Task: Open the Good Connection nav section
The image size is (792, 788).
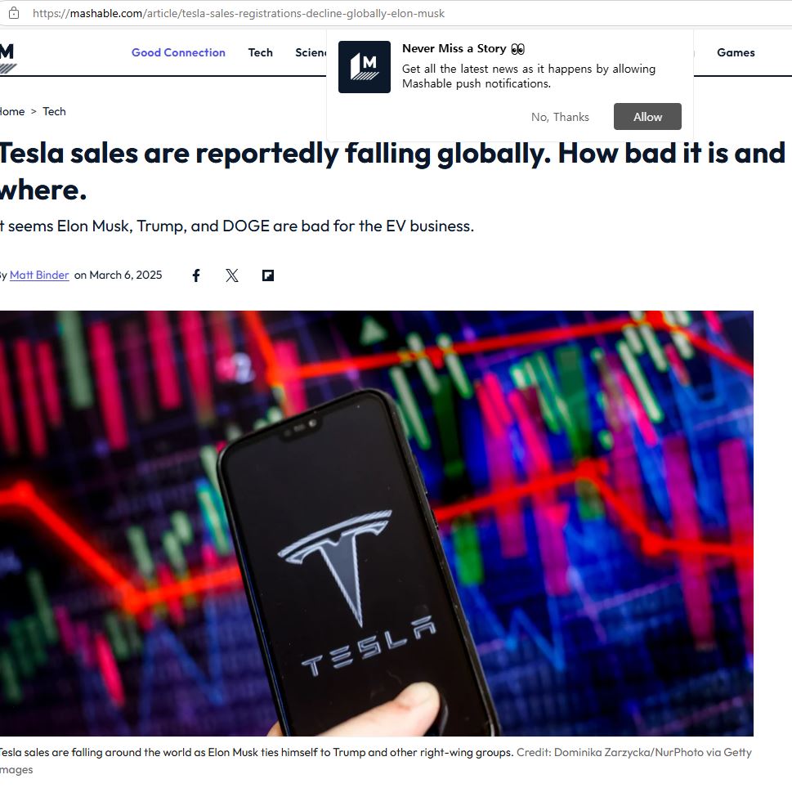Action: point(178,52)
